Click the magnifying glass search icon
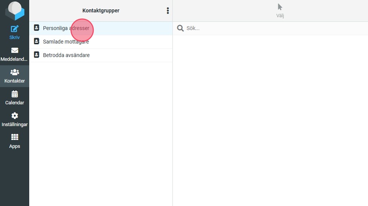This screenshot has width=368, height=206. pyautogui.click(x=180, y=28)
